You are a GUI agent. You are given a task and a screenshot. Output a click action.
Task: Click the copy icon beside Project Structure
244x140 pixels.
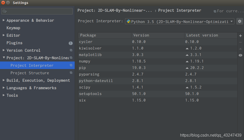[71, 72]
